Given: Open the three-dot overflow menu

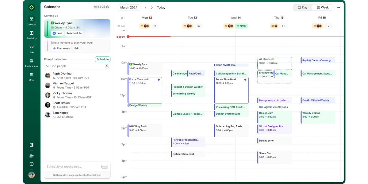Looking at the screenshot, I should [339, 7].
